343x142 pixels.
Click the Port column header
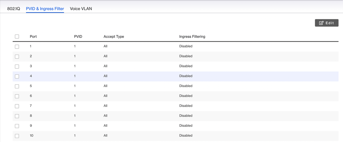33,37
